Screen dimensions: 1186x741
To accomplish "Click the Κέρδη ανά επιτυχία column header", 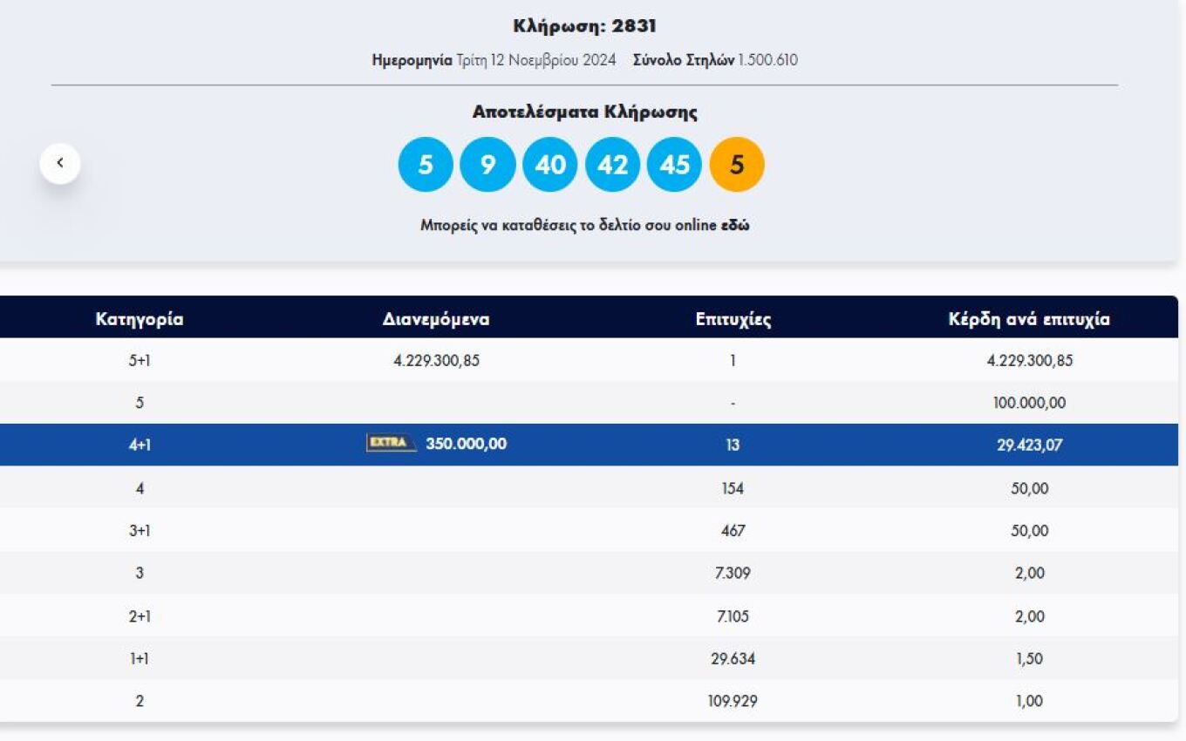I will pos(1029,319).
